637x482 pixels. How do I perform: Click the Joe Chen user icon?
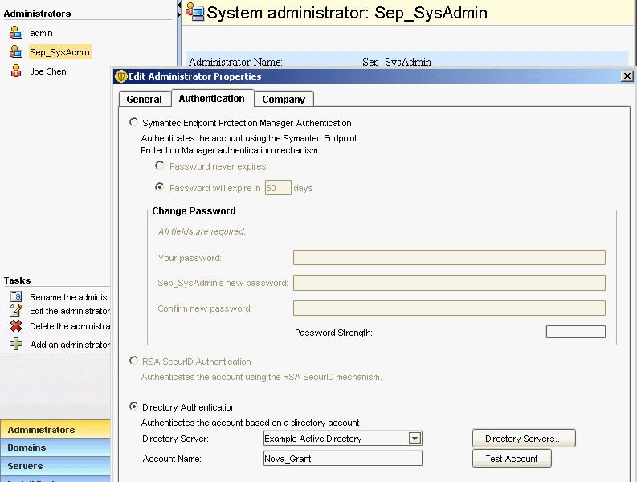click(x=16, y=71)
